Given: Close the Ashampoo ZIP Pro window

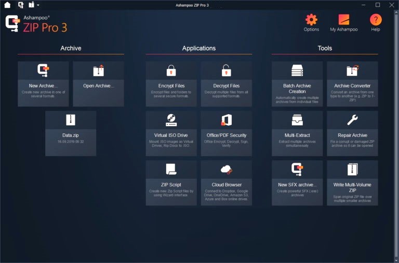Looking at the screenshot, I should [x=392, y=5].
